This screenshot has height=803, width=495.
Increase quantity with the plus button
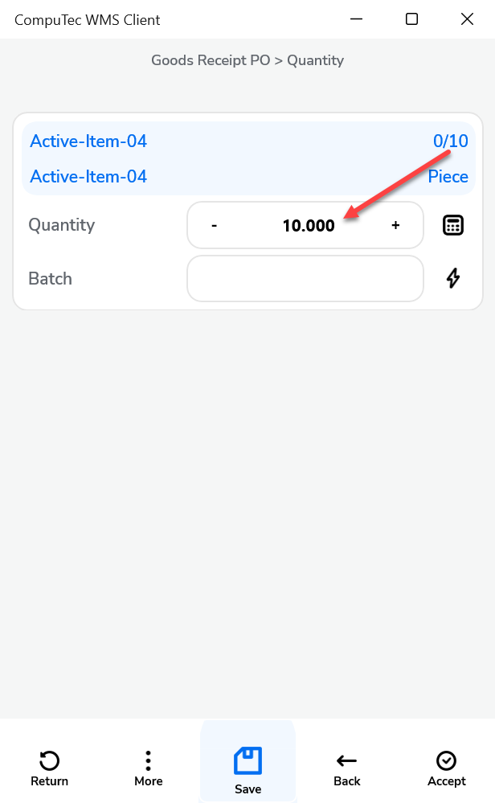pyautogui.click(x=395, y=226)
